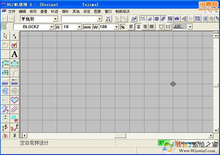This screenshot has height=155, width=220.
Task: Click the ABC text style button
Action: tap(180, 27)
